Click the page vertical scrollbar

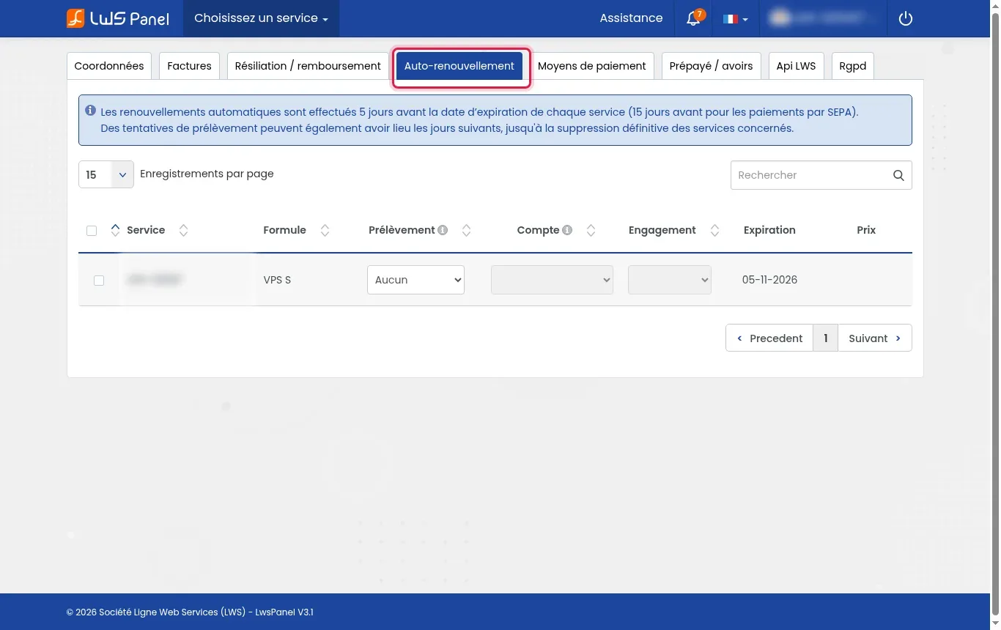tap(995, 315)
